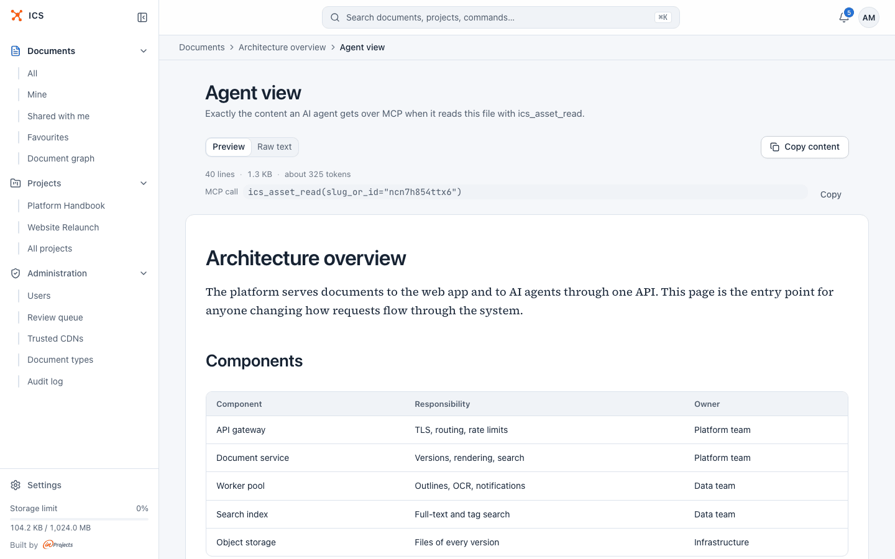Collapse the Documents section chevron

(144, 51)
